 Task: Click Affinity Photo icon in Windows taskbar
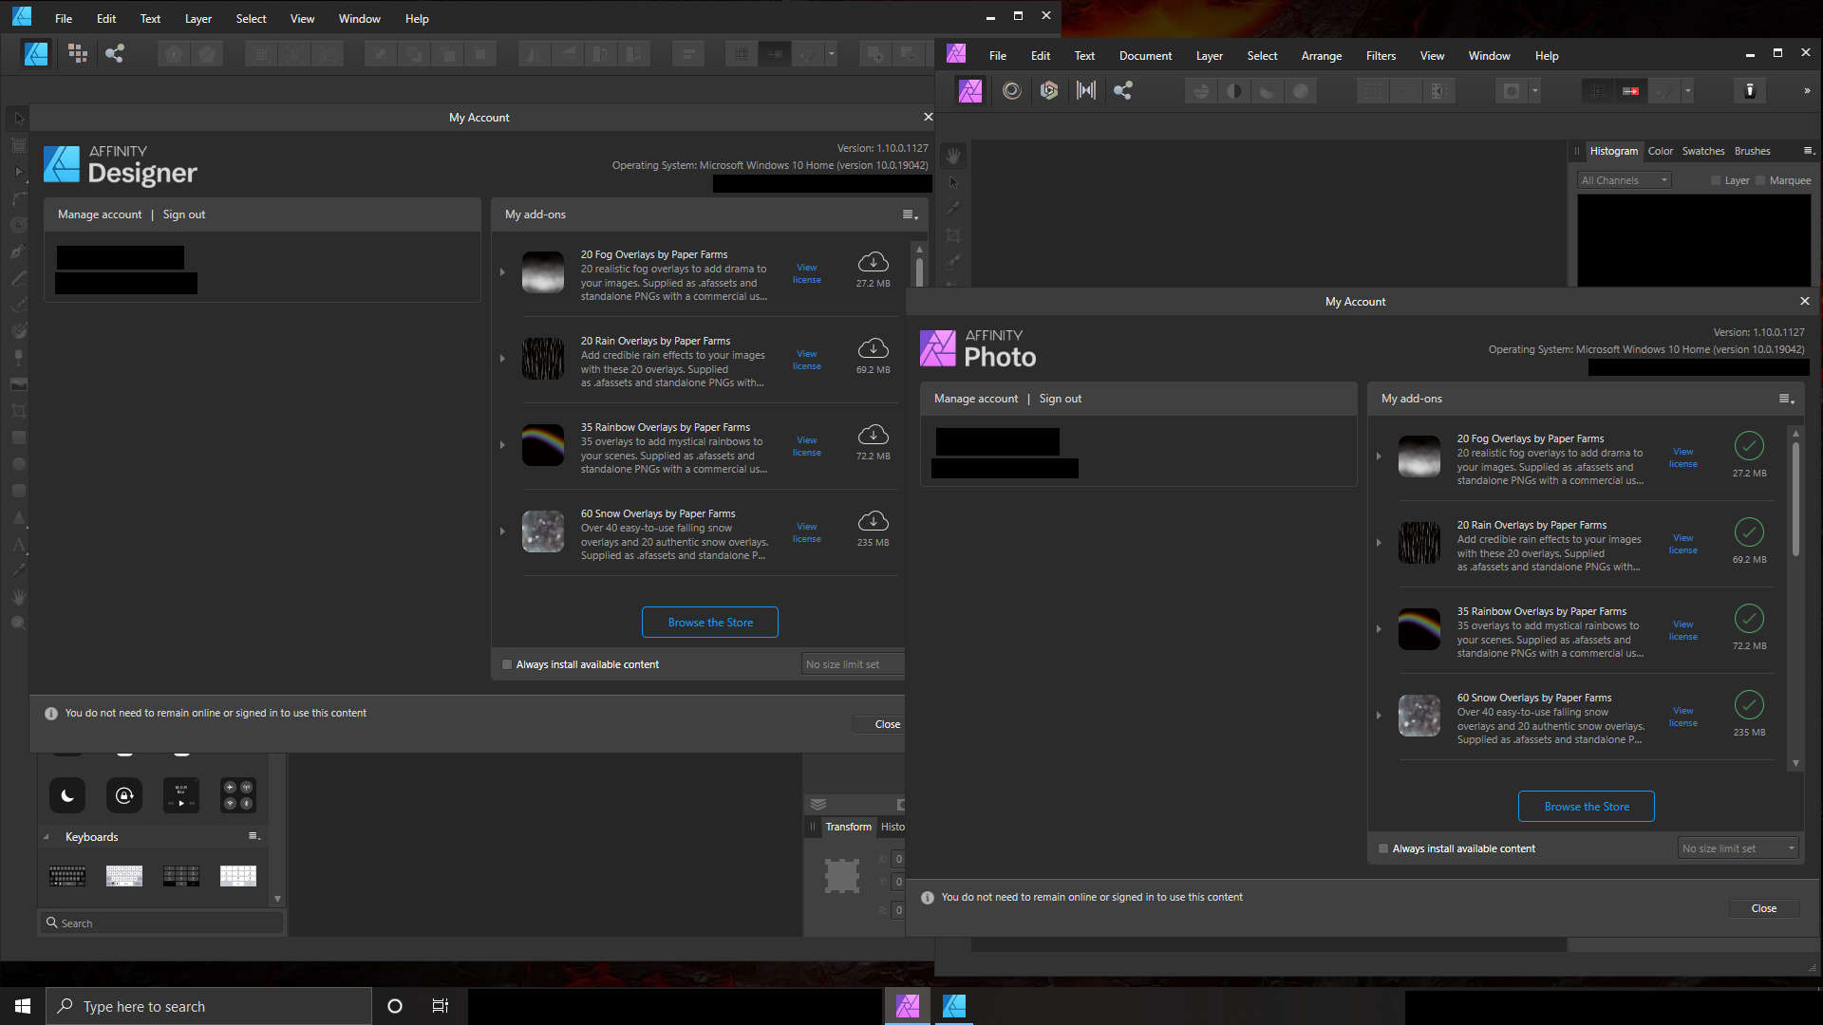coord(908,1006)
